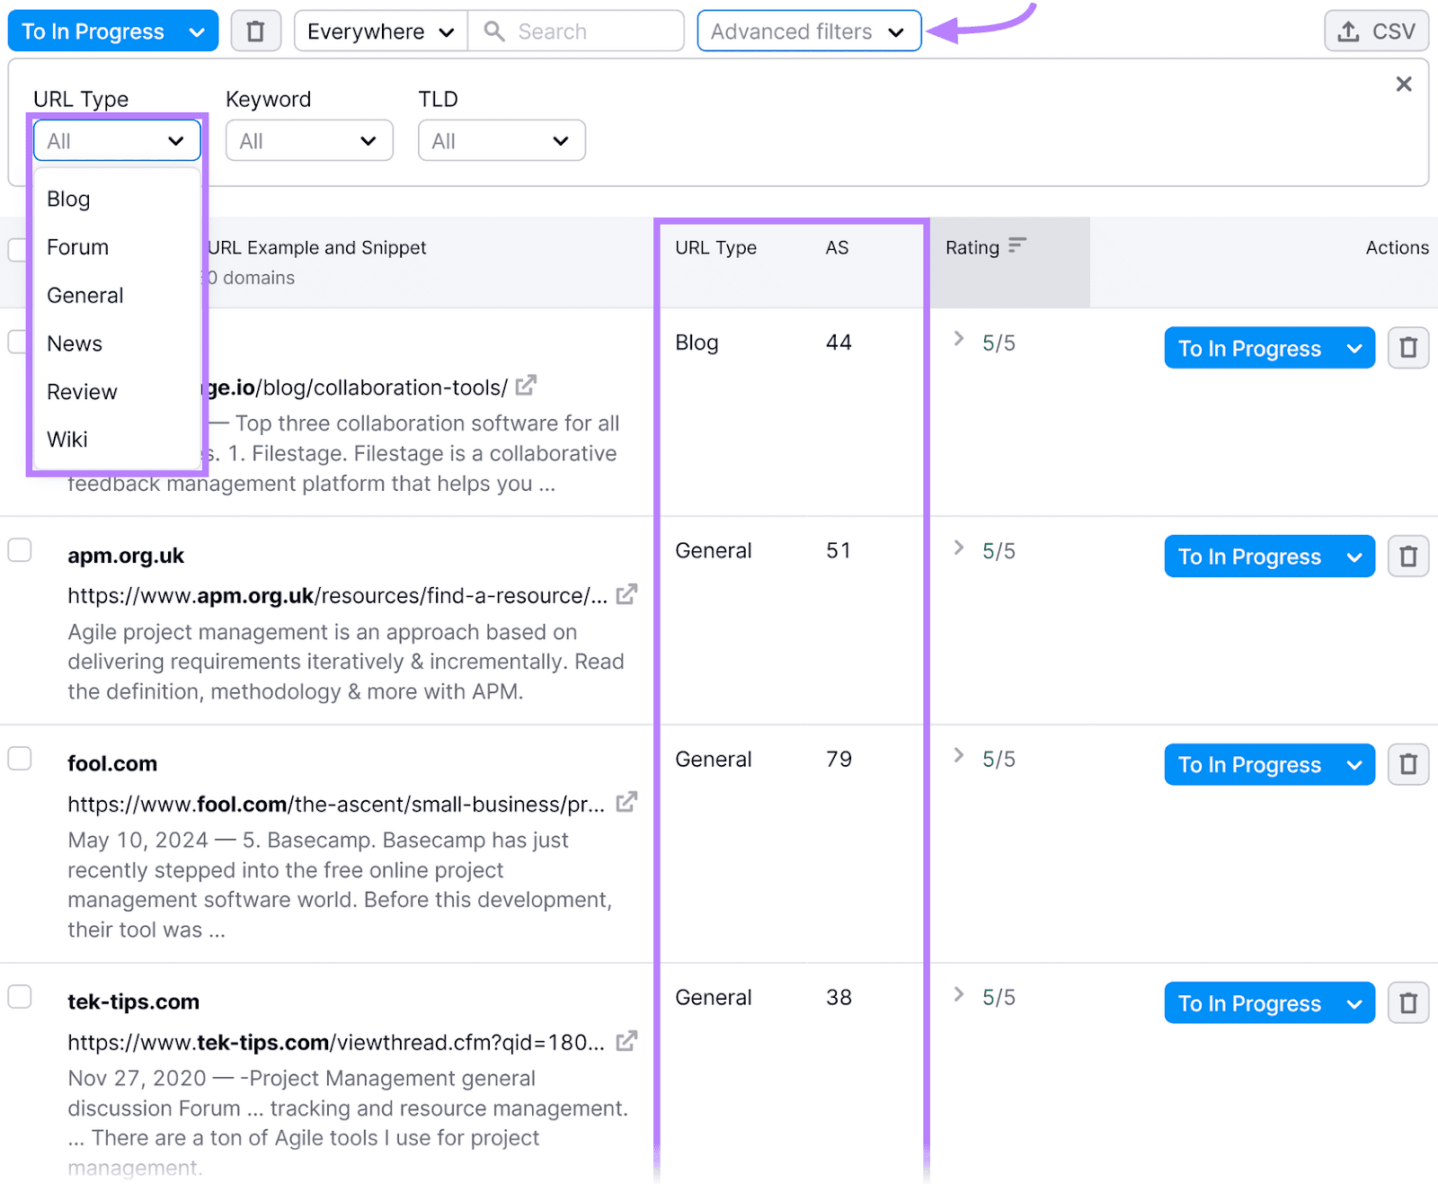Open tek-tips.com URL external link icon
The height and width of the screenshot is (1184, 1438).
tap(626, 1041)
